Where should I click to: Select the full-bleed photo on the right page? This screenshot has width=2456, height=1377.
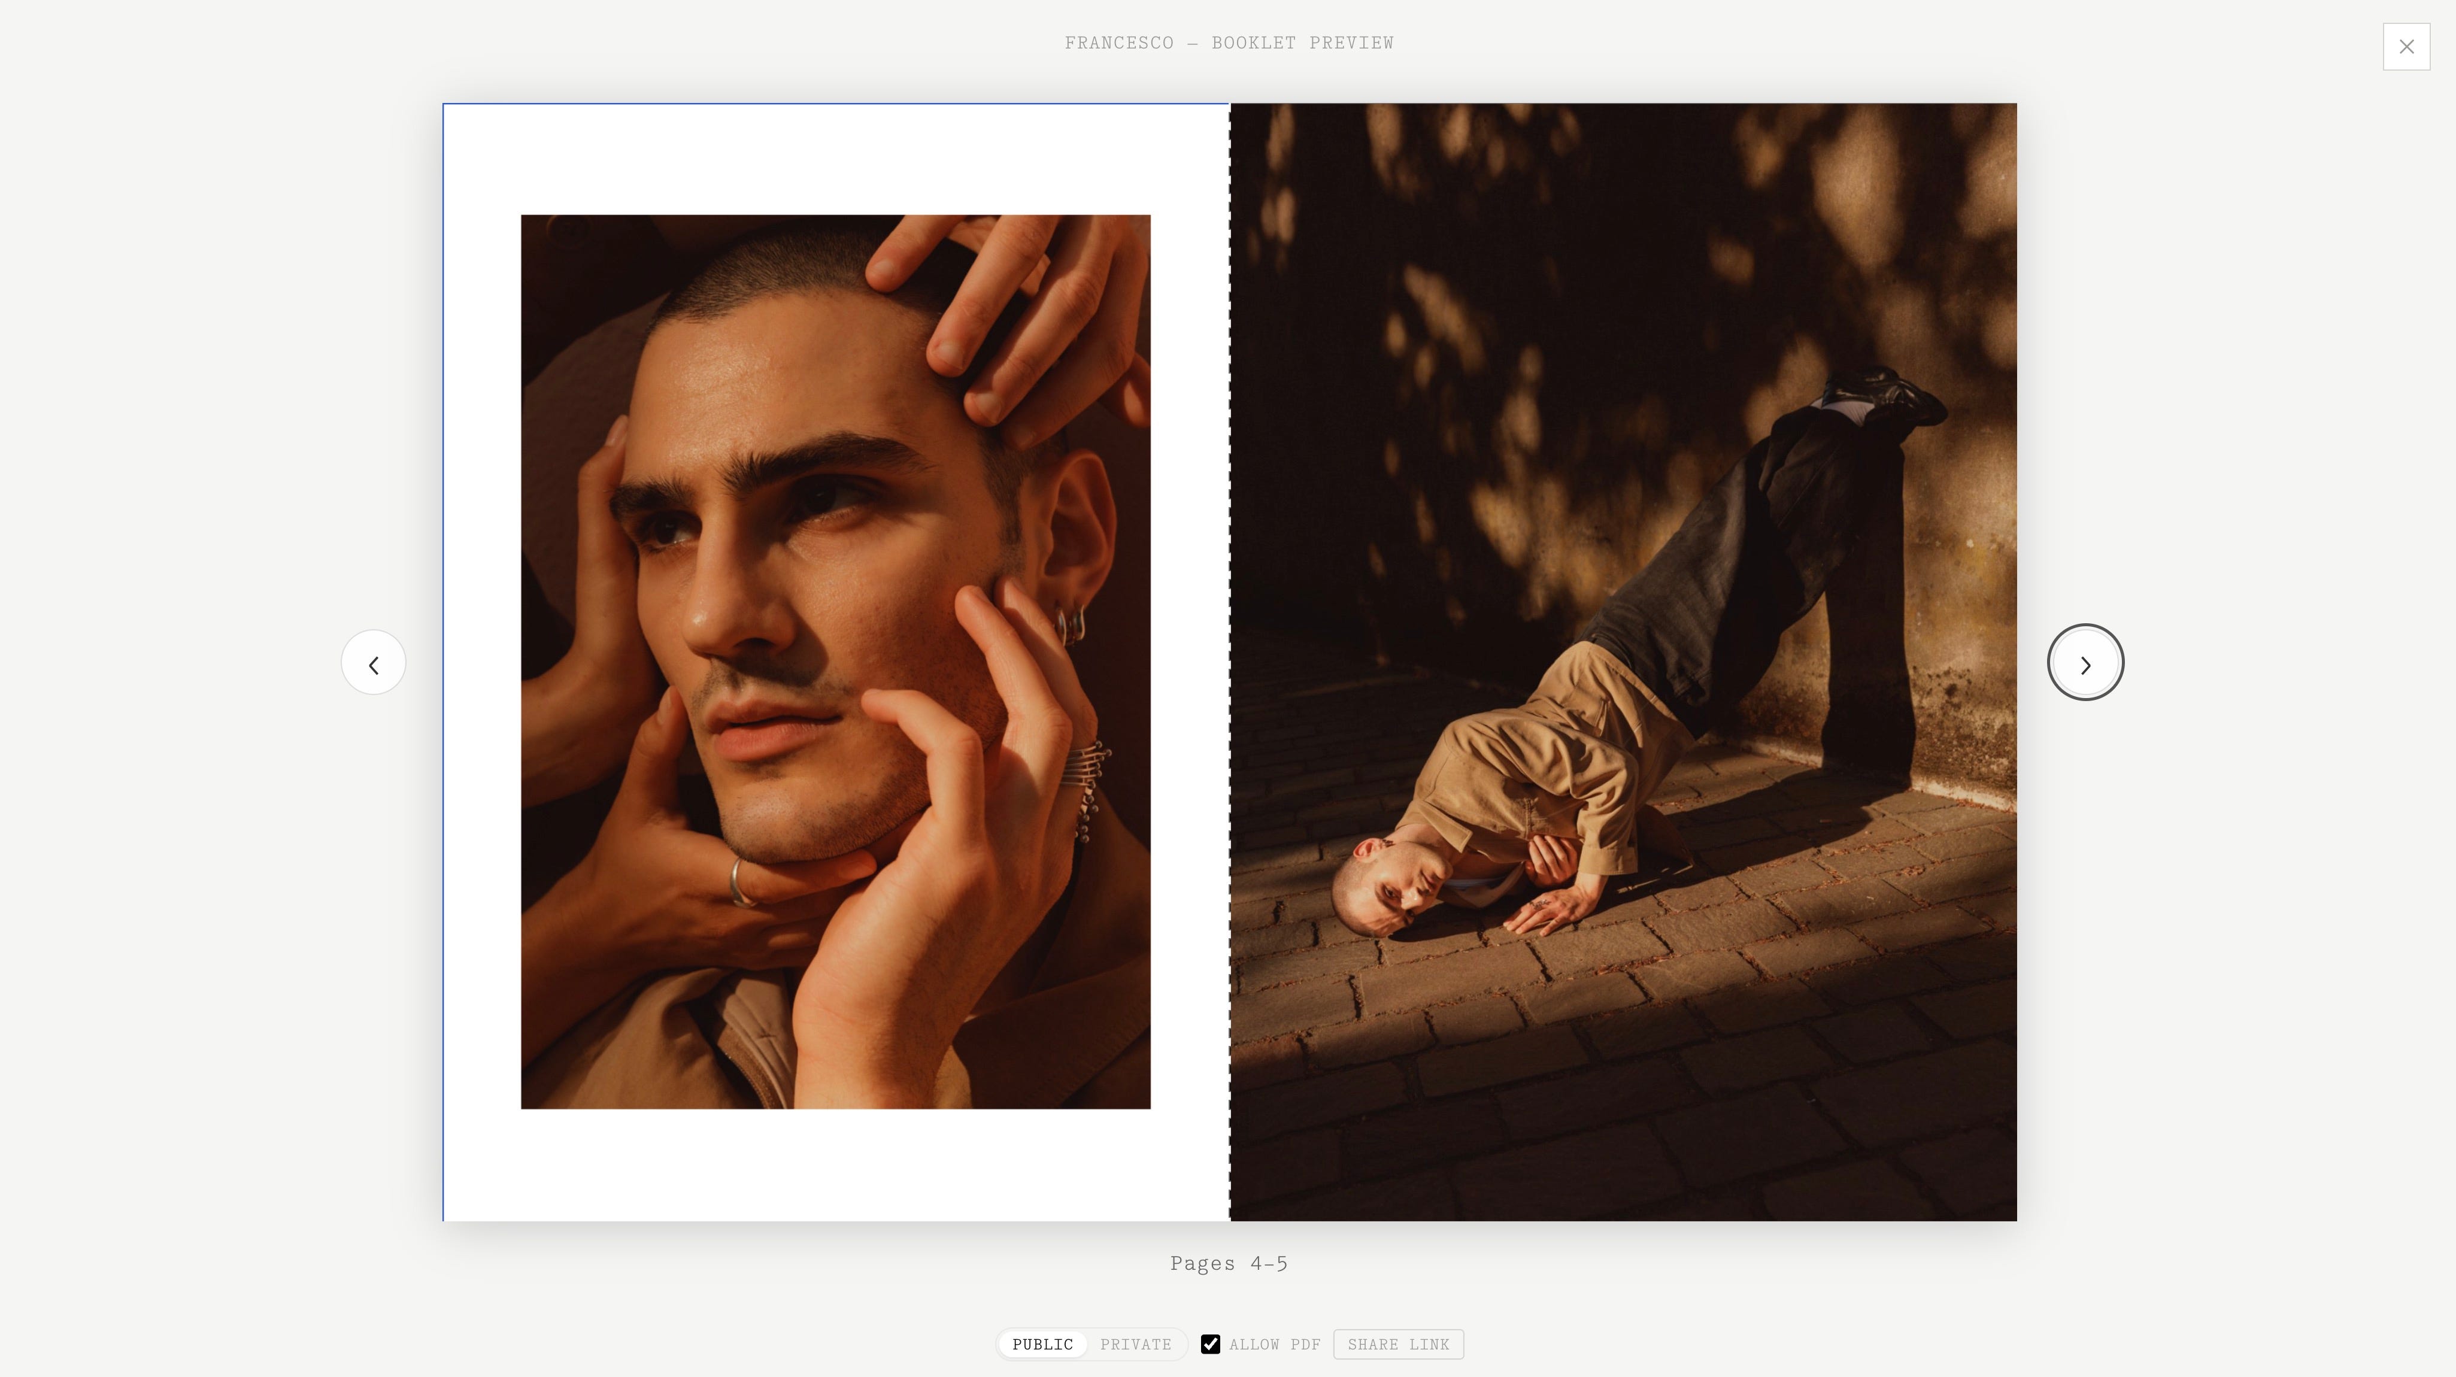click(x=1624, y=662)
